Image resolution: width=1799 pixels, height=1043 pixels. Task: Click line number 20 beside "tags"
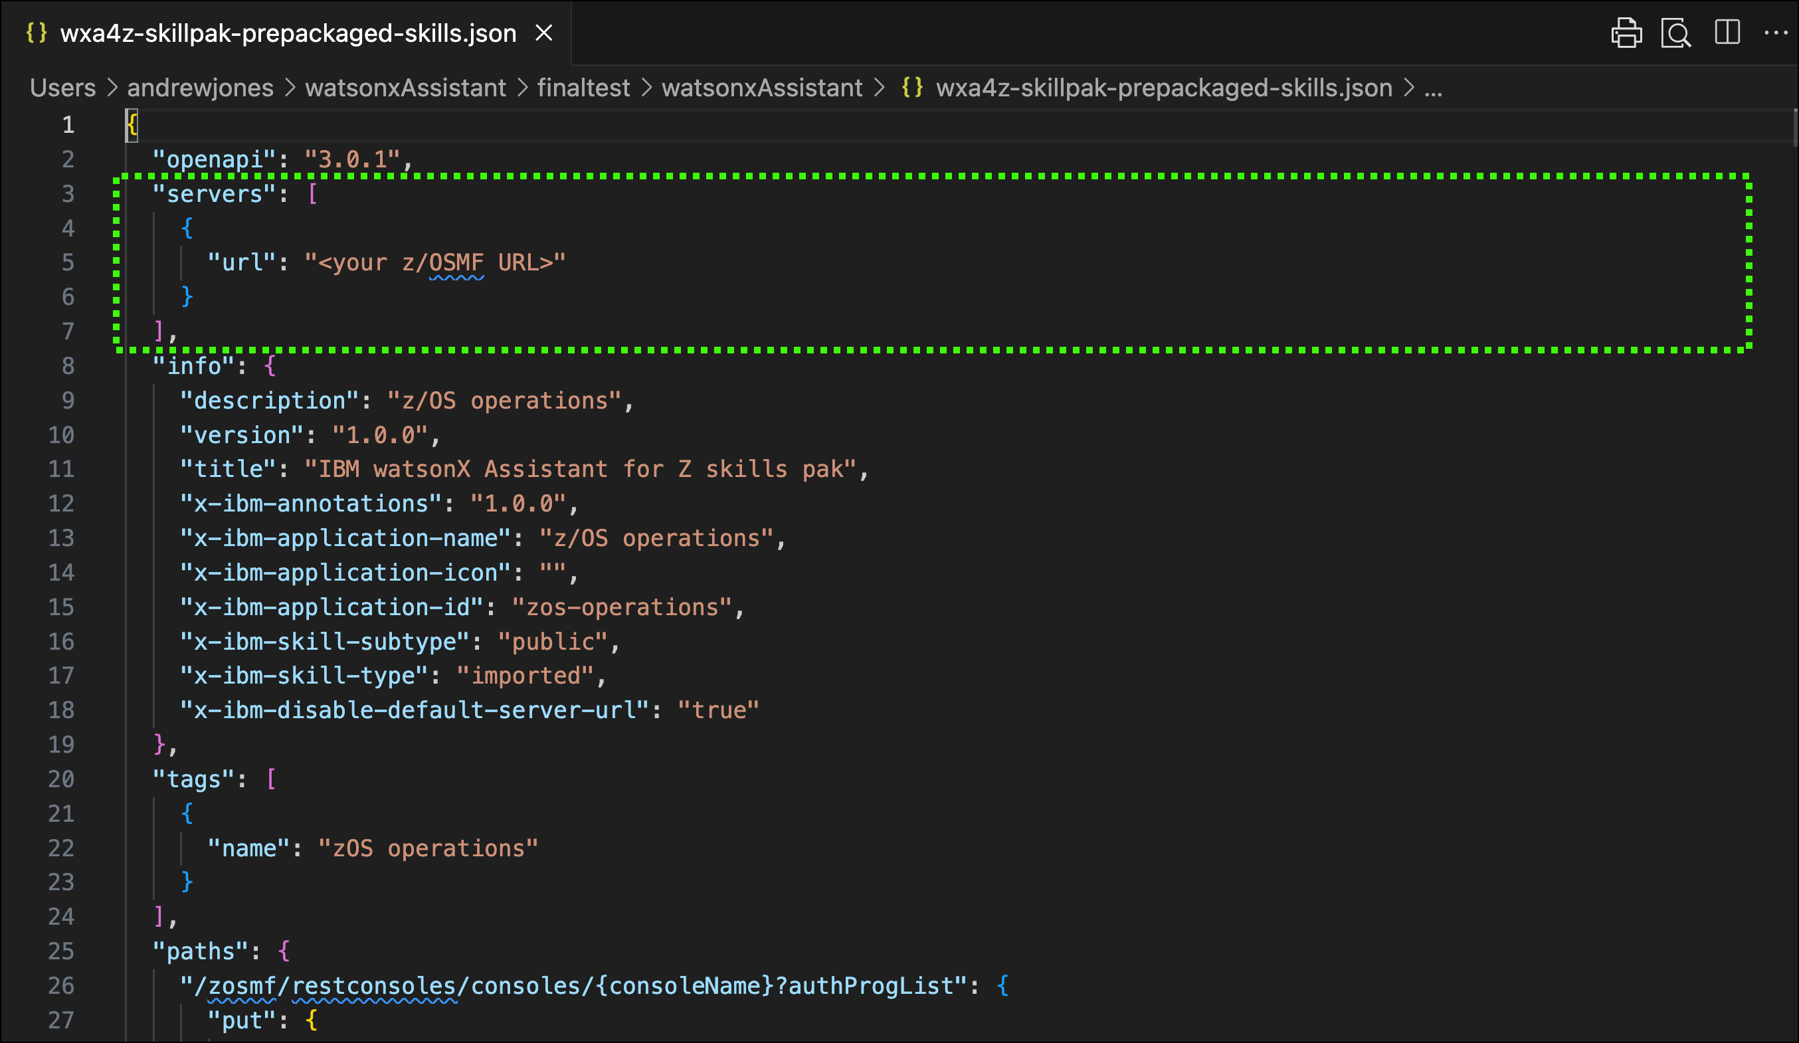click(x=61, y=779)
